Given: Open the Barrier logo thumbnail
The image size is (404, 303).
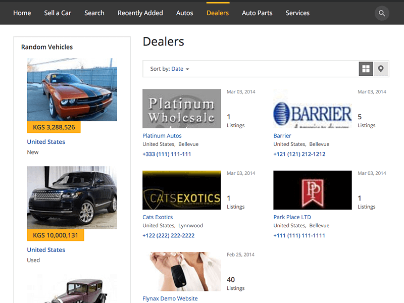Looking at the screenshot, I should tap(313, 109).
